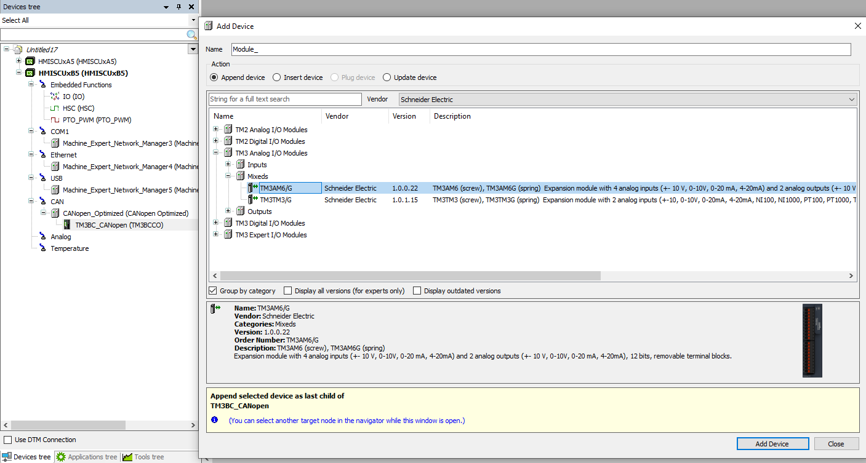Click the Add Device button

[x=772, y=444]
